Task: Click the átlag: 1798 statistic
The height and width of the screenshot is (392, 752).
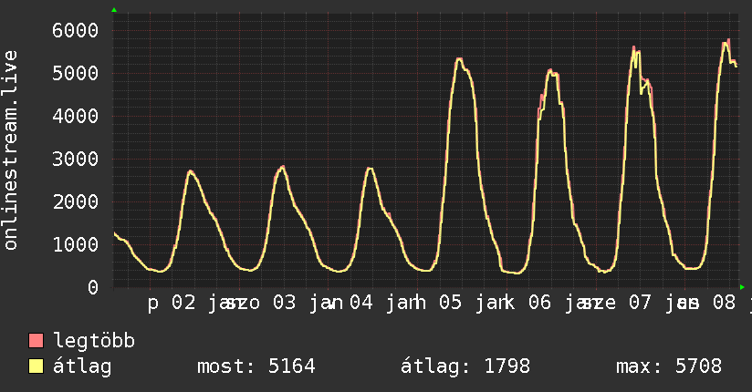Action: click(x=465, y=366)
